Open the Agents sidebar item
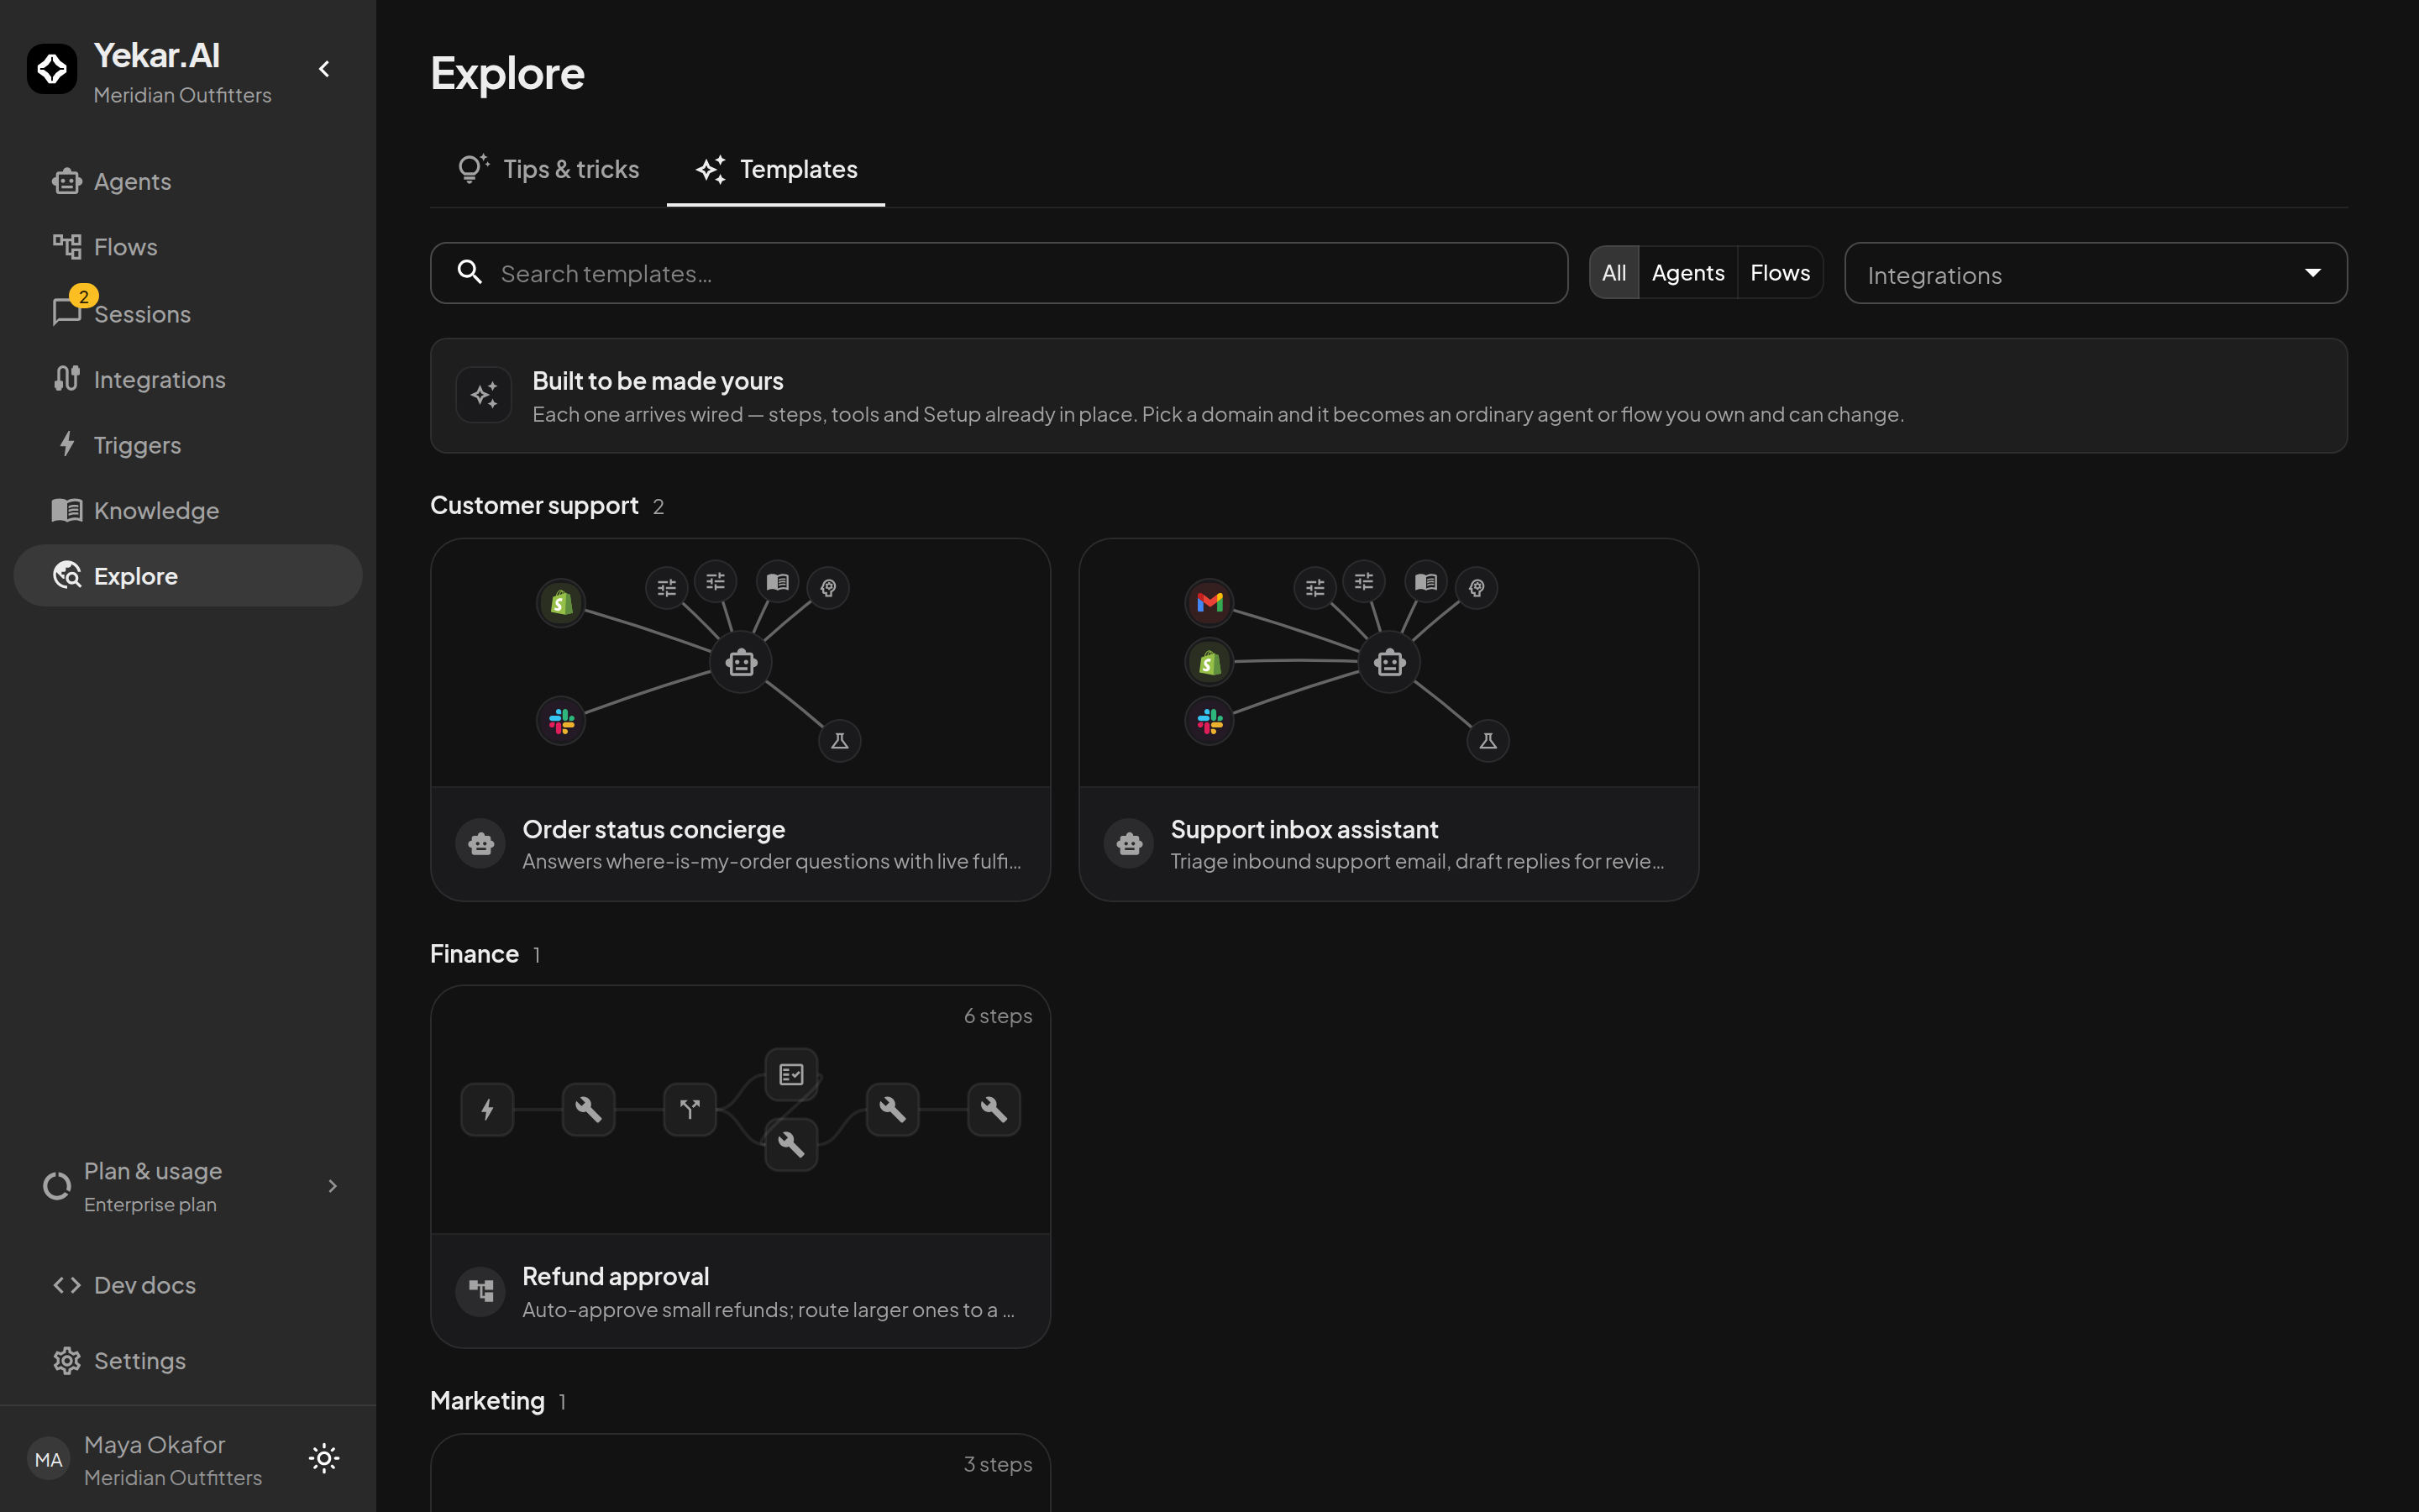This screenshot has height=1512, width=2419. (188, 182)
